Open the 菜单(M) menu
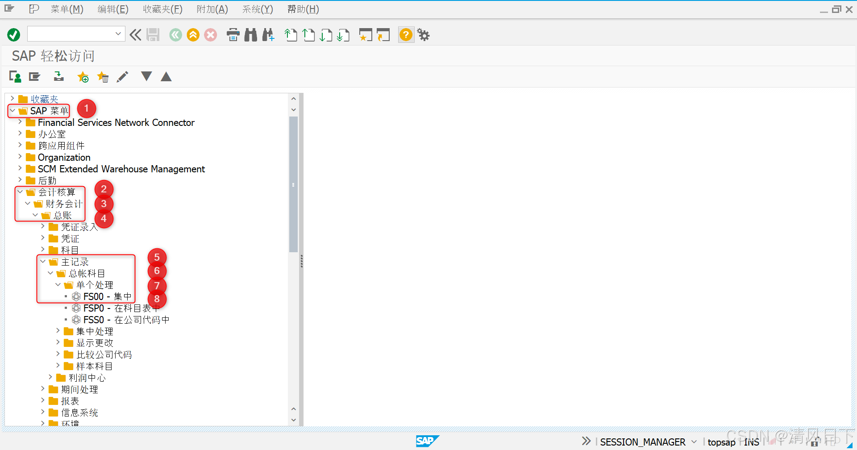The width and height of the screenshot is (857, 450). [x=67, y=9]
